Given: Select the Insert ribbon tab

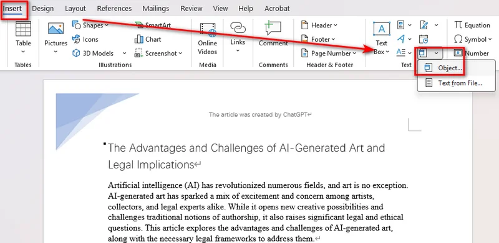Looking at the screenshot, I should point(12,9).
